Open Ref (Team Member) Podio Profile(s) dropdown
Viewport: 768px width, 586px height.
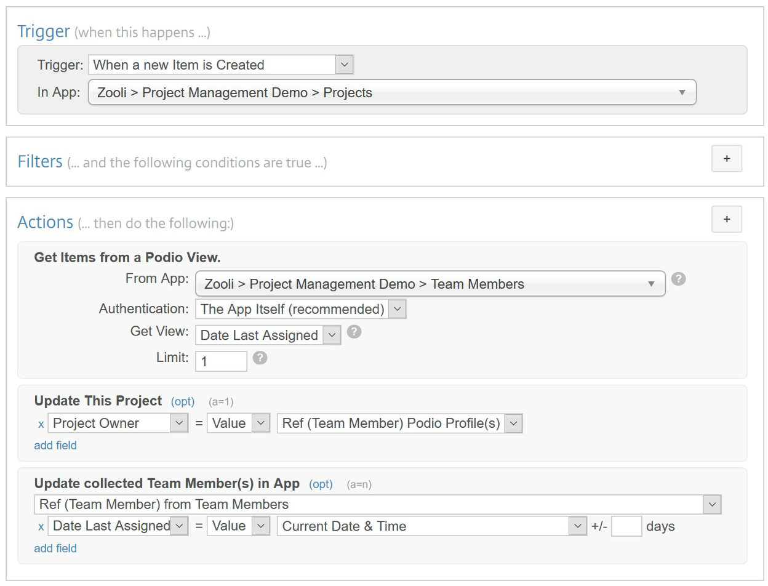[399, 423]
